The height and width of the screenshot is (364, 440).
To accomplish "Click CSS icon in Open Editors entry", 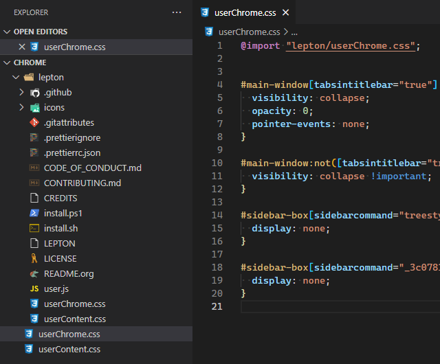I will [x=34, y=47].
